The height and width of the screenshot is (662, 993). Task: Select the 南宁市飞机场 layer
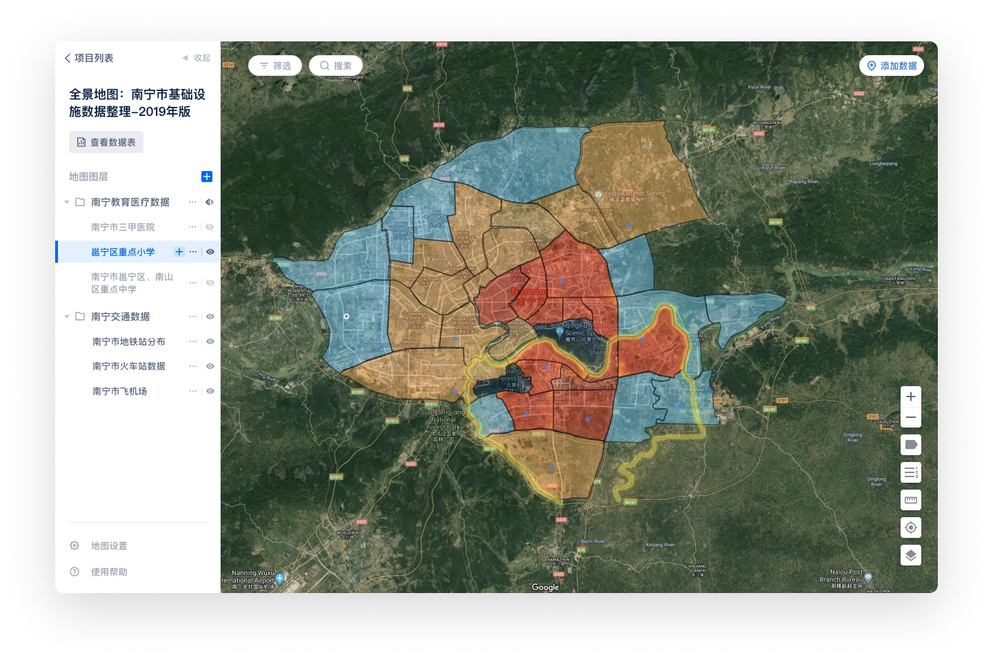(119, 391)
